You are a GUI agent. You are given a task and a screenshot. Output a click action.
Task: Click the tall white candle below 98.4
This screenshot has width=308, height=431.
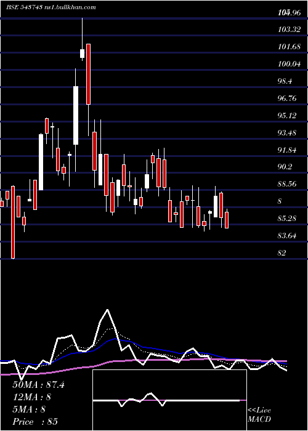tap(76, 115)
